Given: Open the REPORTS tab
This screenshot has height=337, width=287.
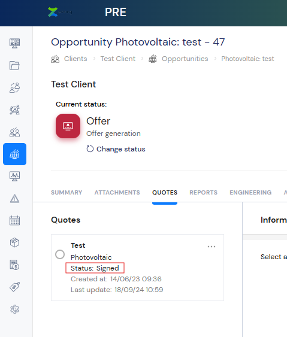Looking at the screenshot, I should coord(204,192).
